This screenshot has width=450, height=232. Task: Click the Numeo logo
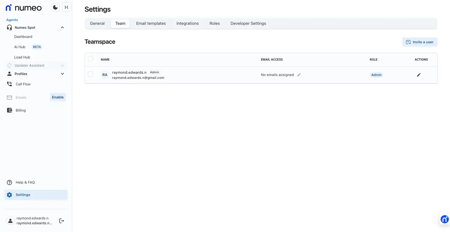tap(24, 8)
